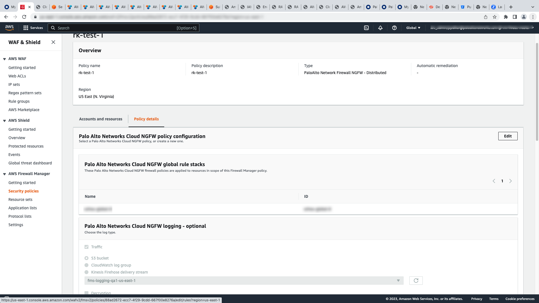Screen dimensions: 539x303
Task: Close the WAF & Shield side panel
Action: coord(53,42)
